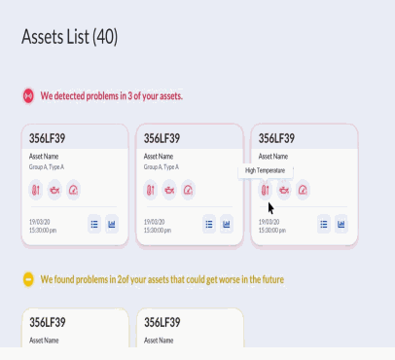This screenshot has width=395, height=360.
Task: Click gauge icon on third asset card
Action: [x=303, y=190]
